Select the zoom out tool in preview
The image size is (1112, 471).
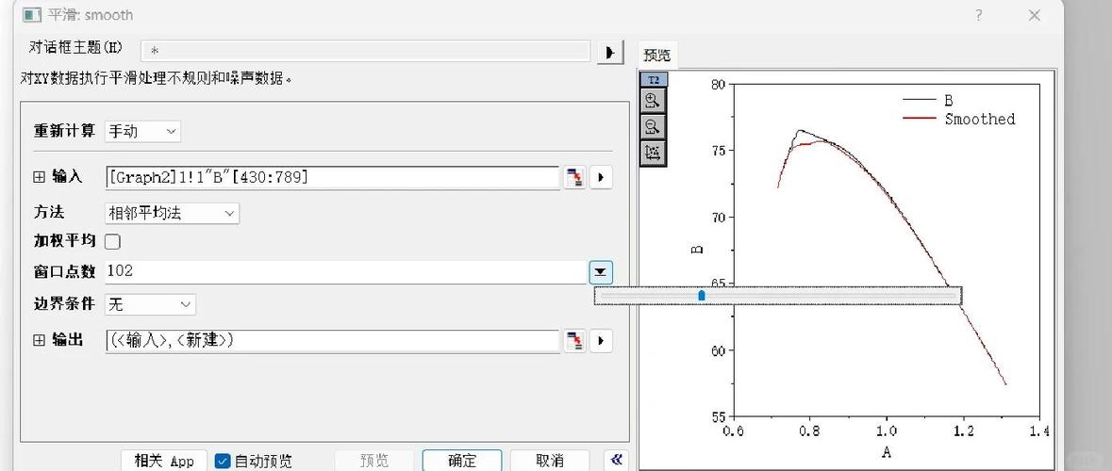pyautogui.click(x=653, y=127)
